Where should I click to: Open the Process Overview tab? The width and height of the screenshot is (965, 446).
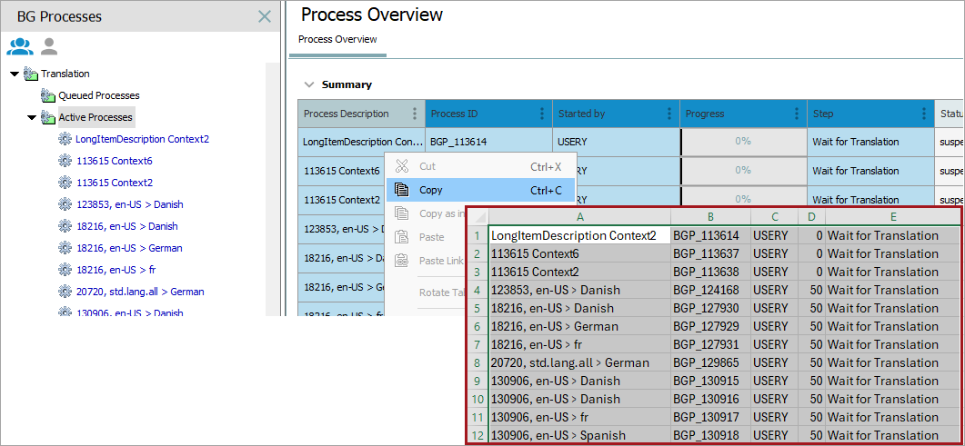[x=337, y=40]
